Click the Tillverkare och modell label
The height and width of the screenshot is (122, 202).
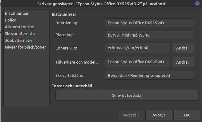(77, 62)
